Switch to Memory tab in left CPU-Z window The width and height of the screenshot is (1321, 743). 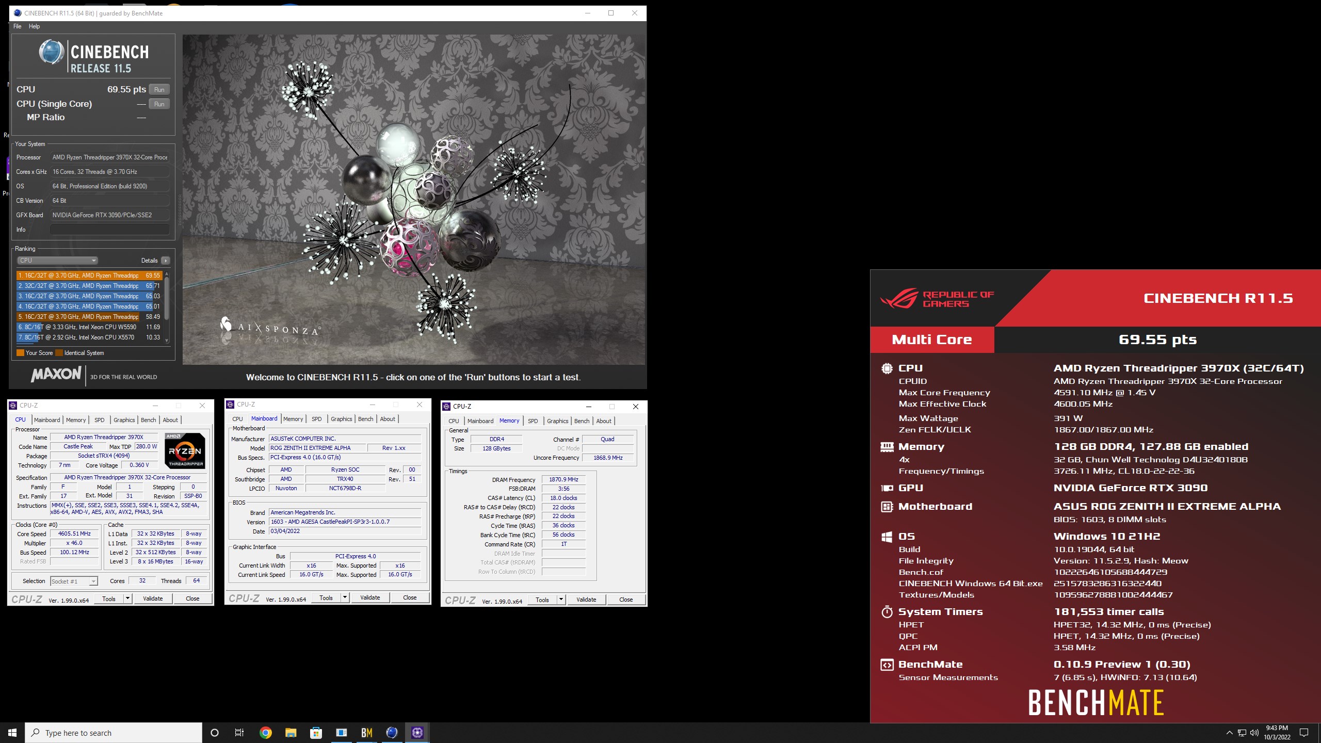[76, 420]
